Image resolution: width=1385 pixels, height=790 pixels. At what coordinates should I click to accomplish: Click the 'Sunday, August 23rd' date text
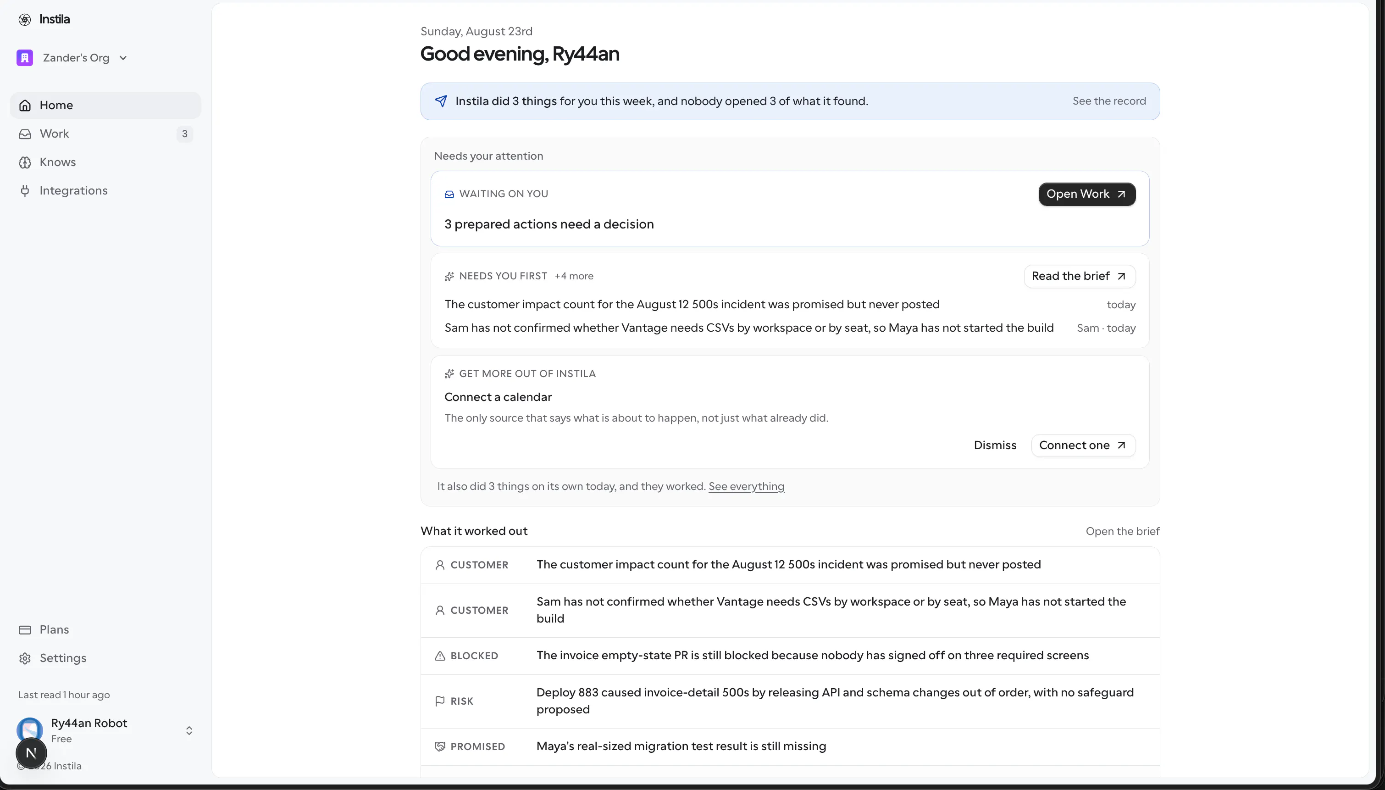[476, 32]
